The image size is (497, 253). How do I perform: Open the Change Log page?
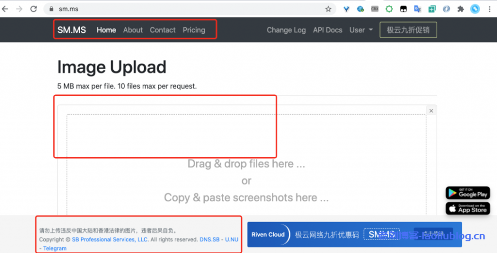pyautogui.click(x=286, y=30)
